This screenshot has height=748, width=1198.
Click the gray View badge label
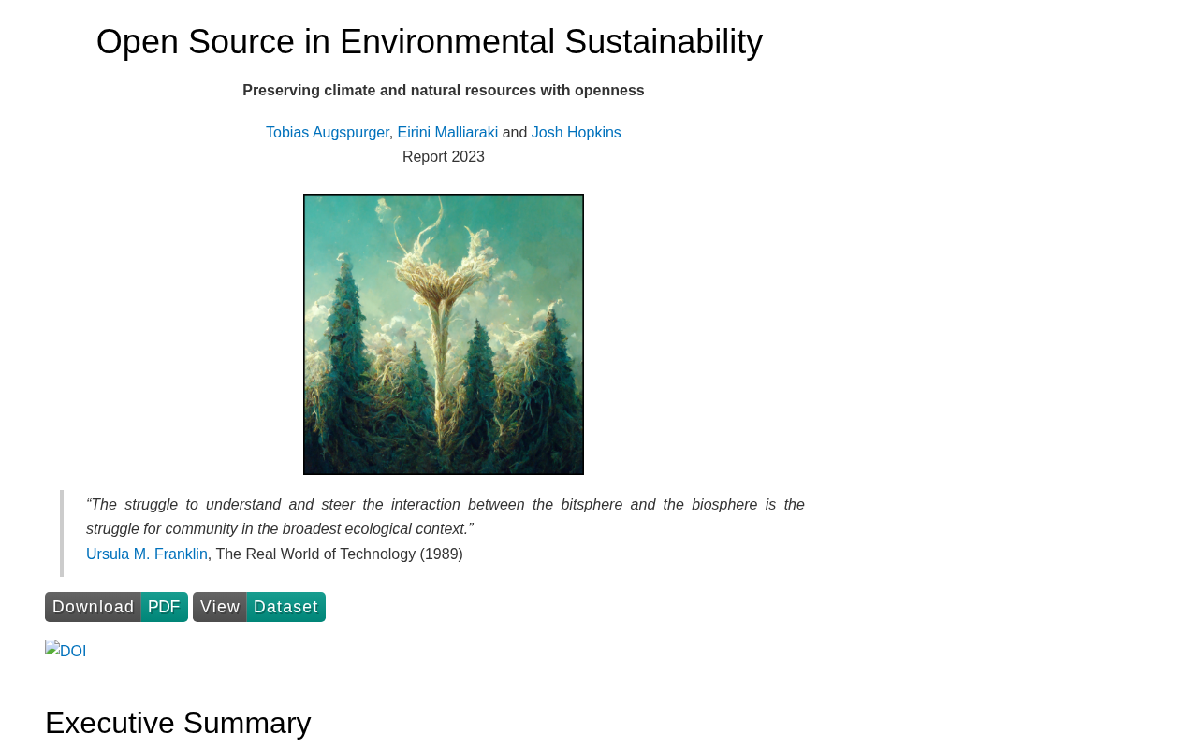tap(220, 607)
